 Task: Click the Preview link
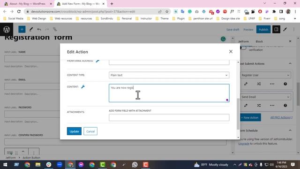click(x=248, y=30)
